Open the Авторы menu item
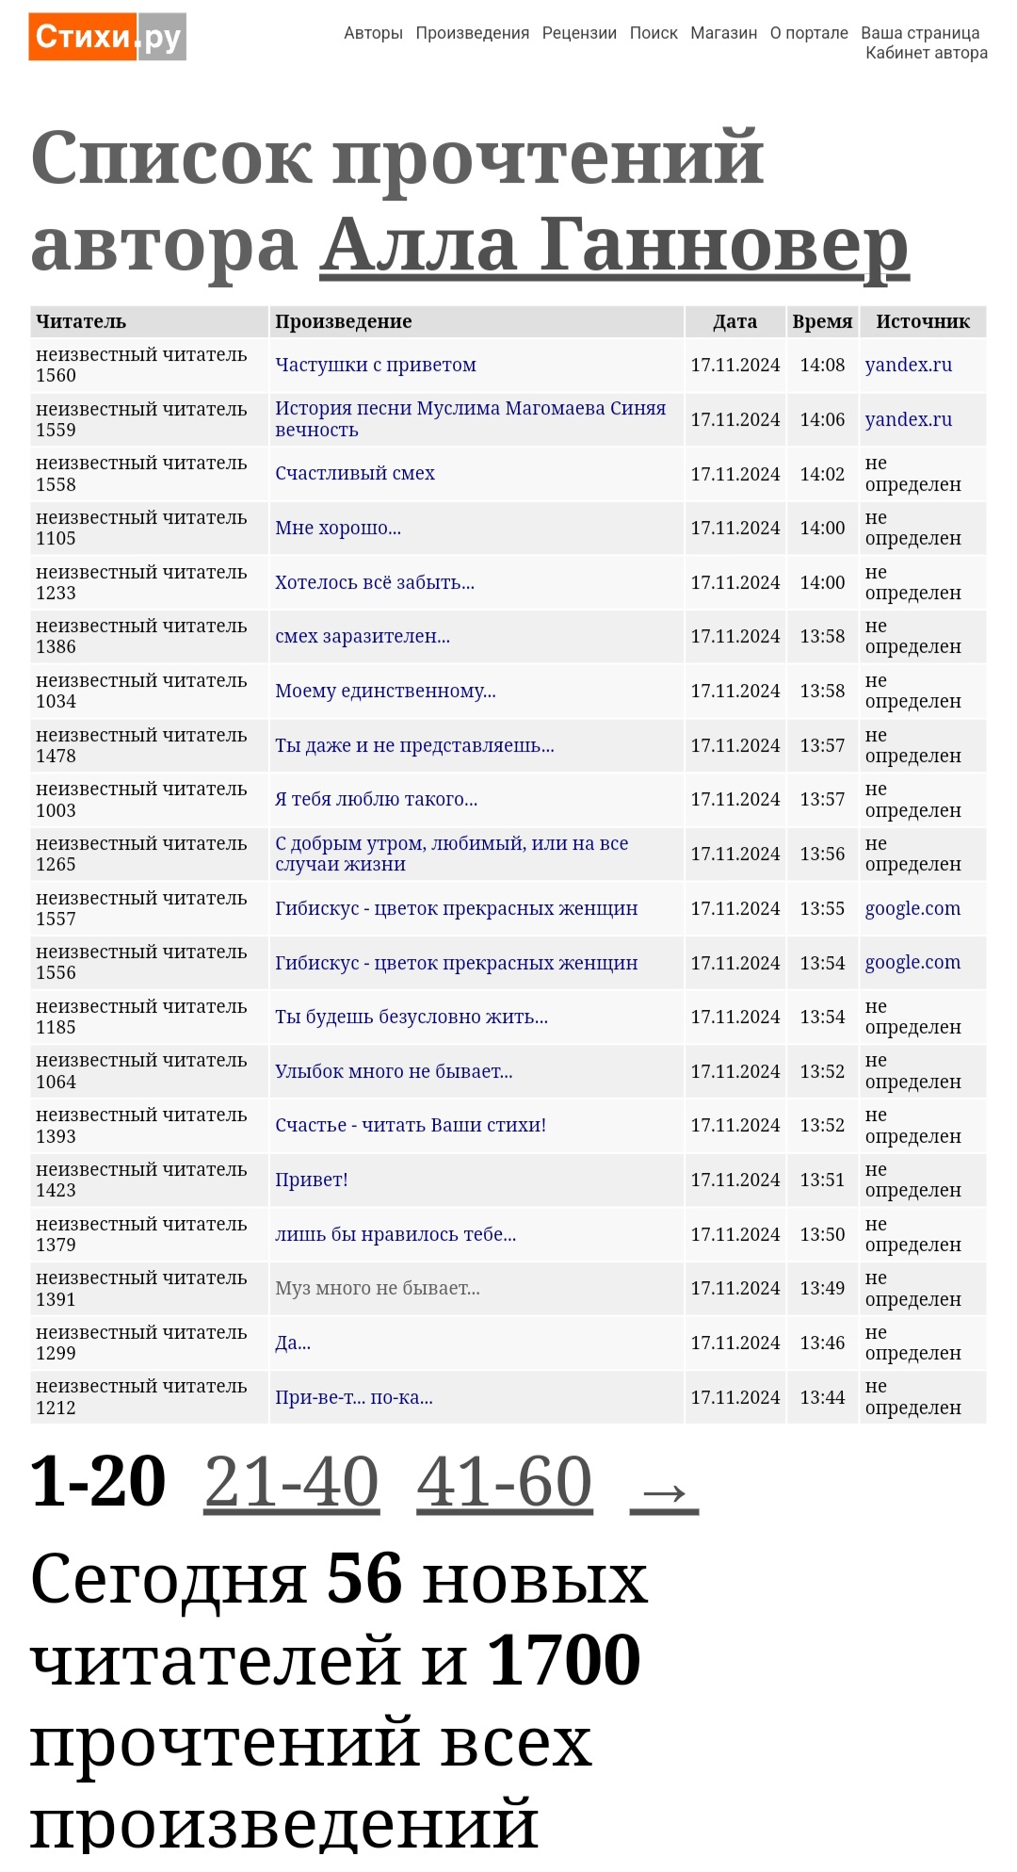 (x=373, y=33)
